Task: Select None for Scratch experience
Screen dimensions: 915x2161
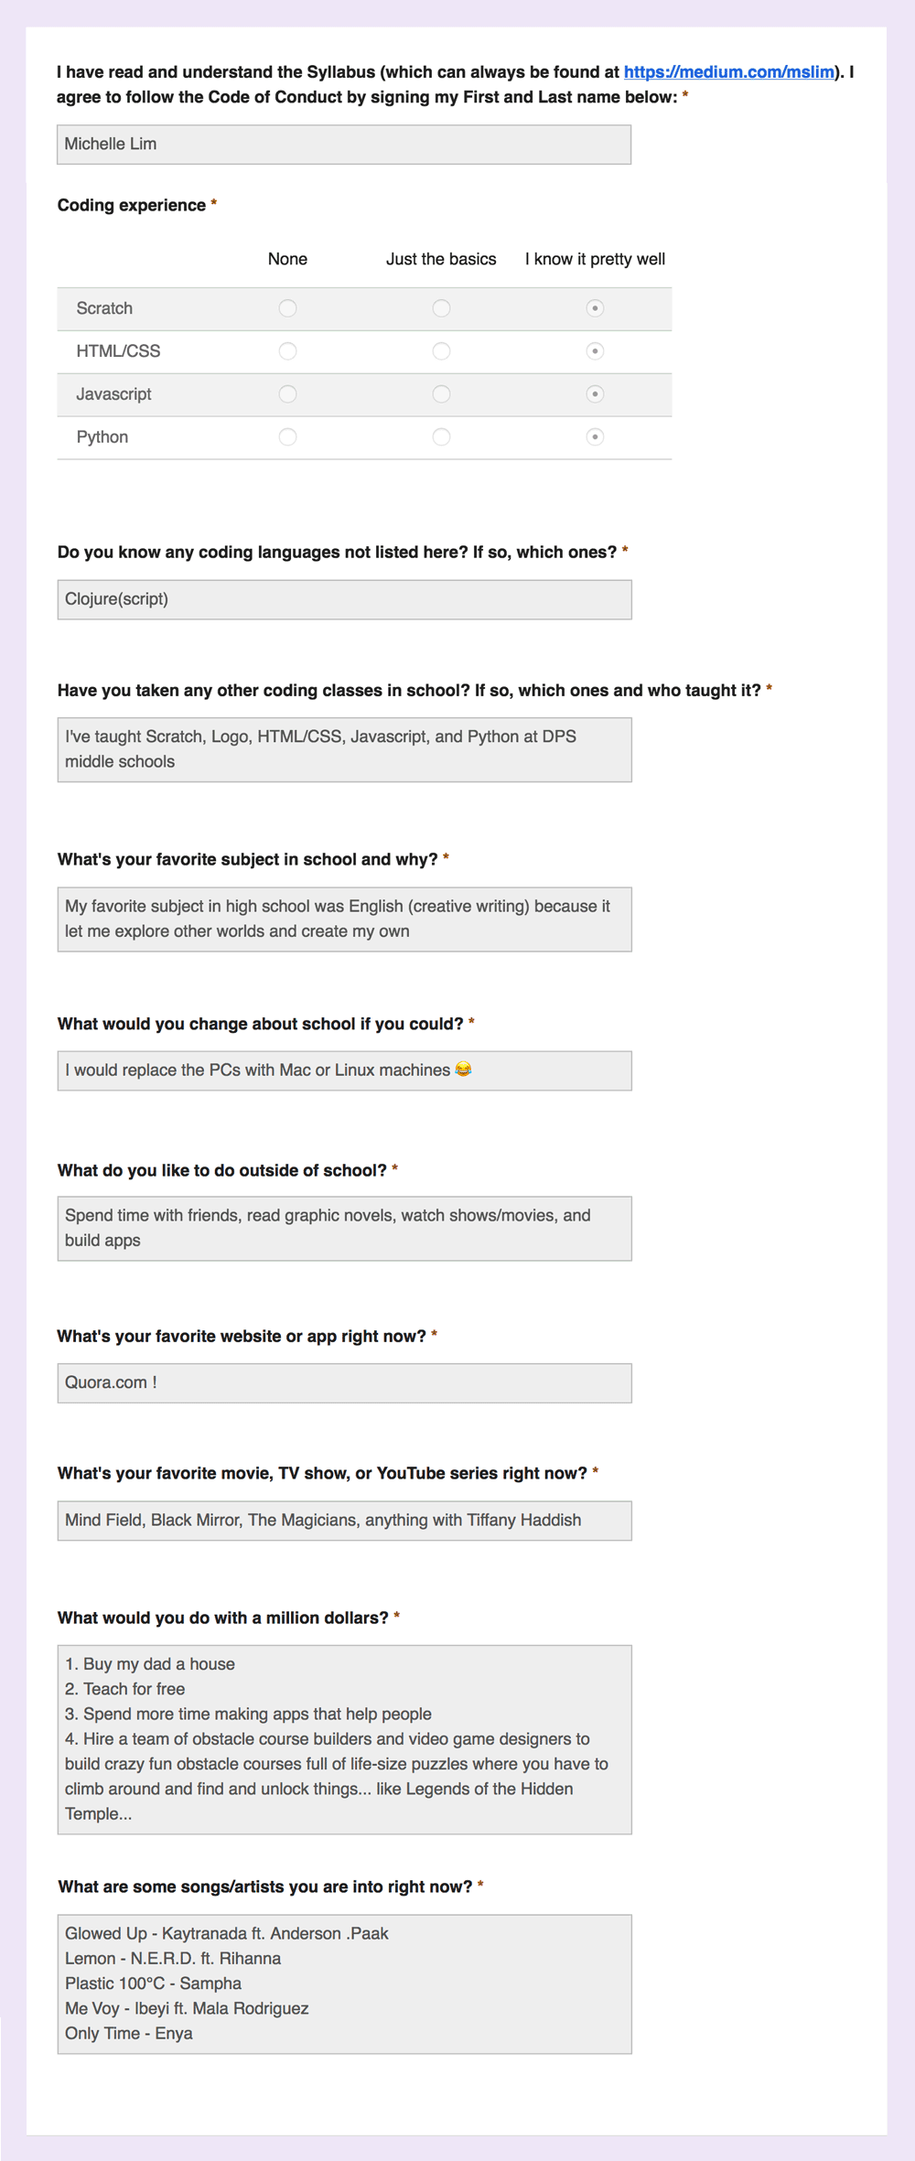Action: (287, 308)
